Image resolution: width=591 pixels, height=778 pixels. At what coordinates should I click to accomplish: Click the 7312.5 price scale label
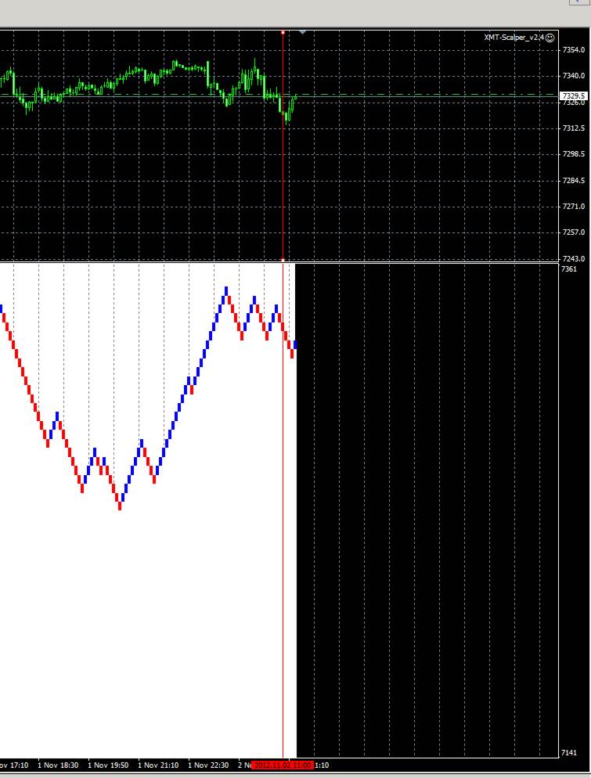[x=574, y=128]
